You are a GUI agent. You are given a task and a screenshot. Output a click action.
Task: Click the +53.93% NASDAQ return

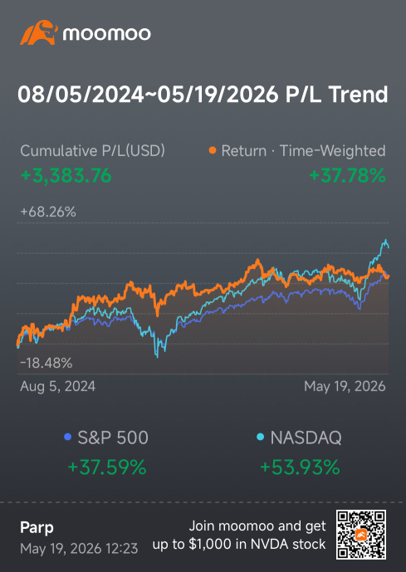pos(300,467)
